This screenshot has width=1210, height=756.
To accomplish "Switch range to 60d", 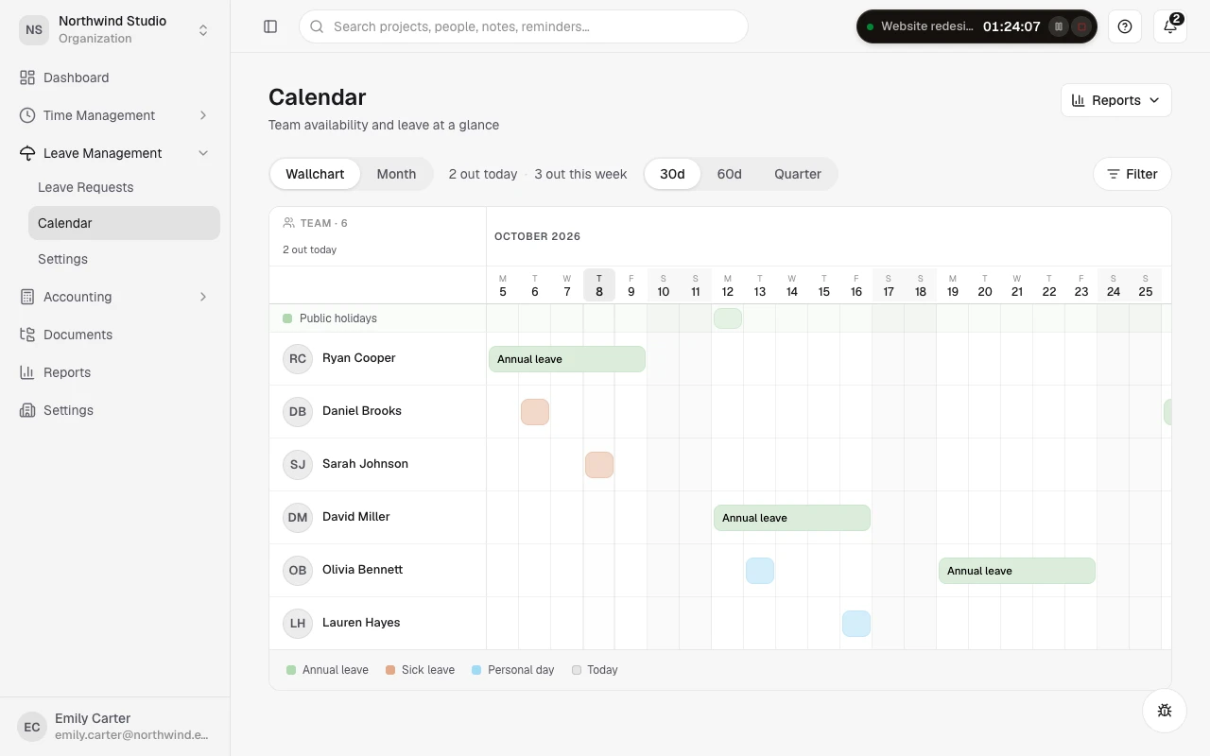I will (729, 174).
